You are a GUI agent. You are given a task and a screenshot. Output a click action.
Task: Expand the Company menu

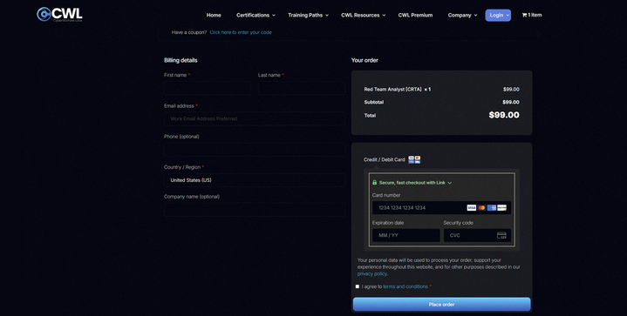462,15
